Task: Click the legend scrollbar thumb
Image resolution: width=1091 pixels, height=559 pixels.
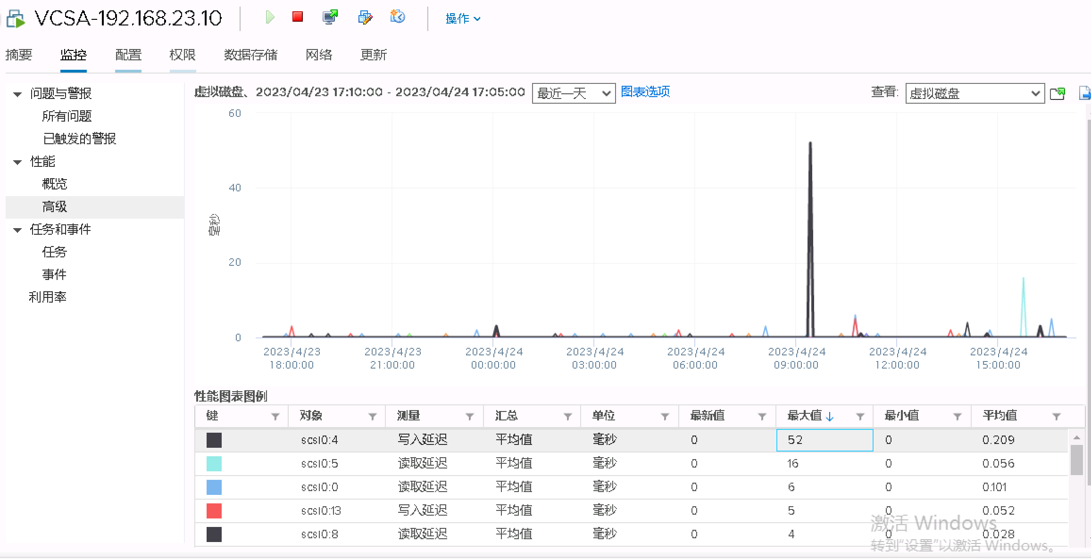Action: pyautogui.click(x=1077, y=460)
